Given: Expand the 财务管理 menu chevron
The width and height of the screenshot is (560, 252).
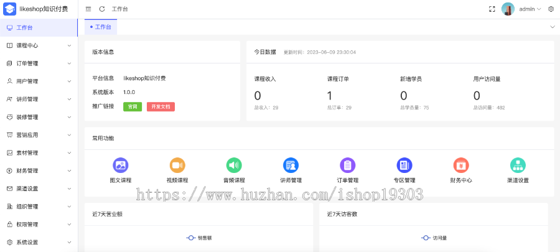Looking at the screenshot, I should 69,170.
